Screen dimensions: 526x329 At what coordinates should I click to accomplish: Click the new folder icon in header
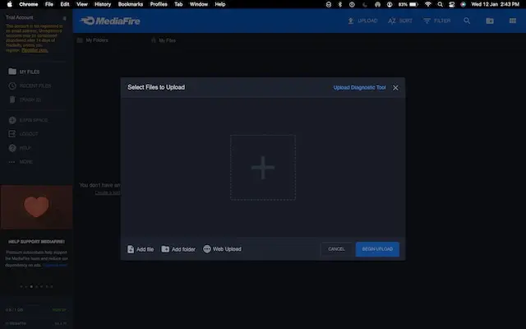[x=490, y=21]
